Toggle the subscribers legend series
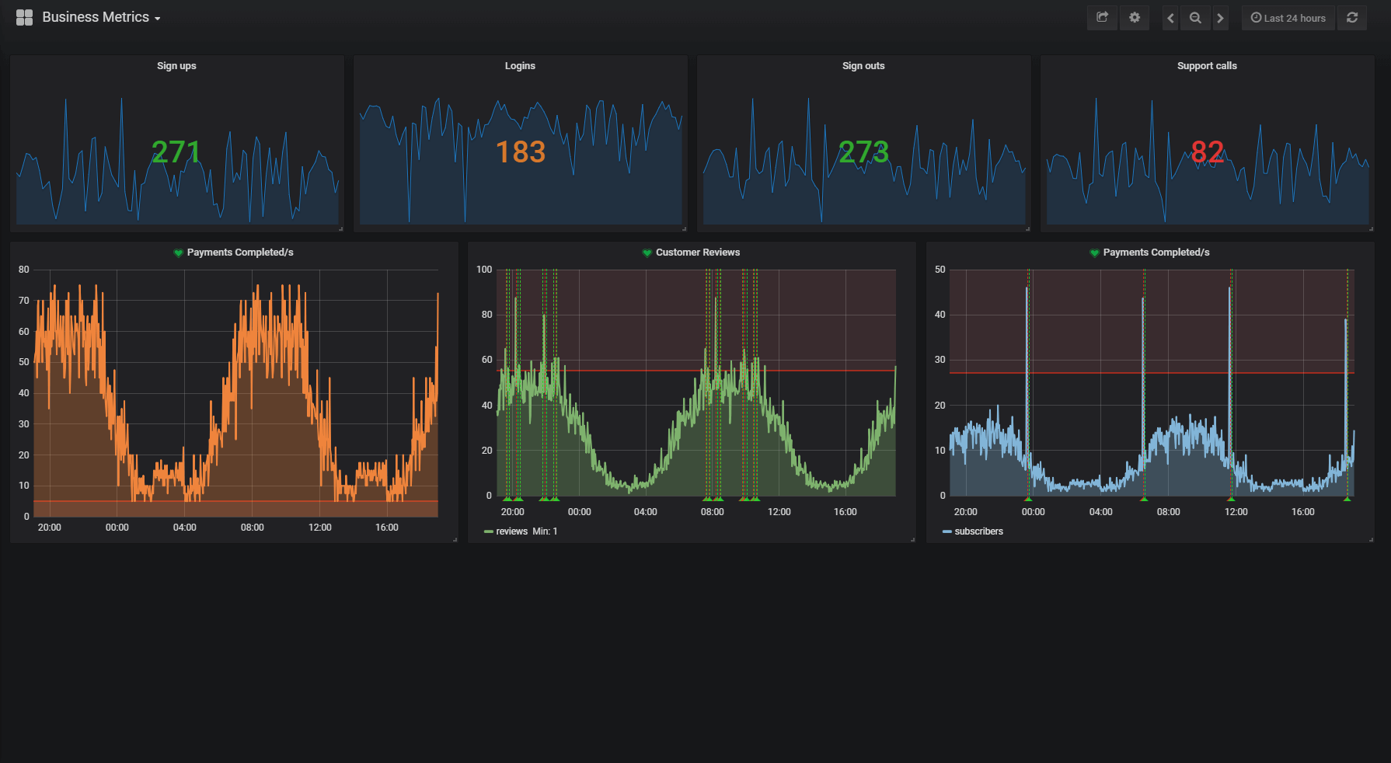 point(978,531)
